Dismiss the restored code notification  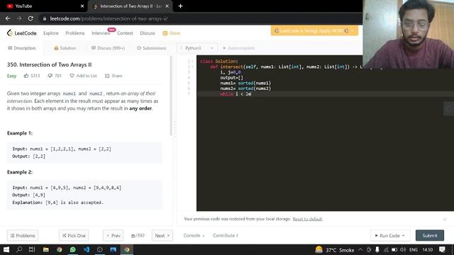[445, 220]
